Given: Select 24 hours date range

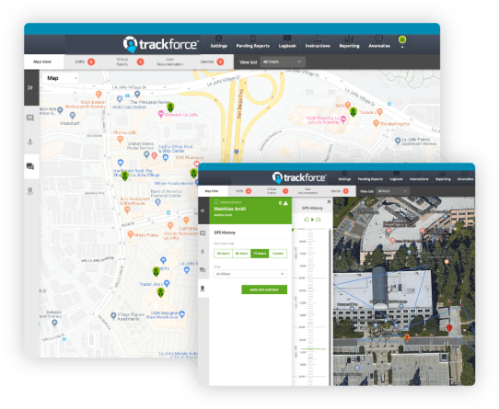Looking at the screenshot, I should 223,254.
